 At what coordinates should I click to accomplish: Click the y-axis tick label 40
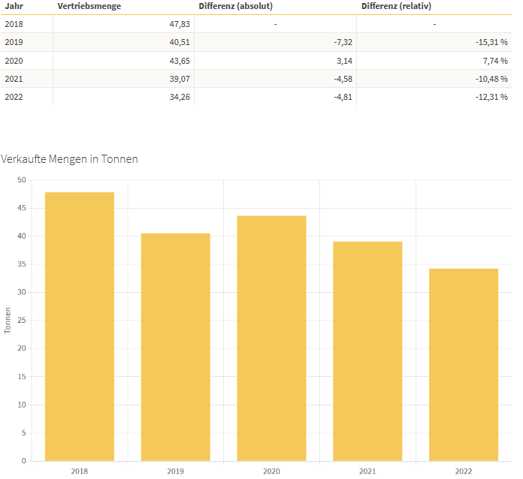22,236
